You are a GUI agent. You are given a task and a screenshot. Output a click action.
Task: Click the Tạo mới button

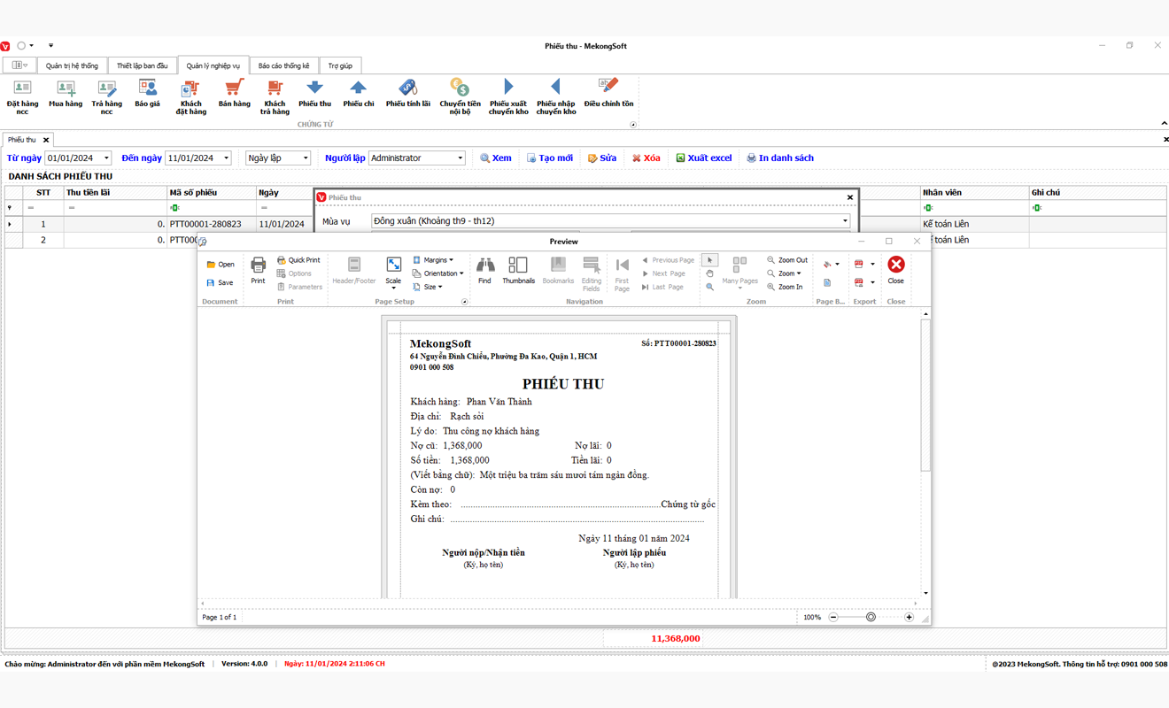549,158
